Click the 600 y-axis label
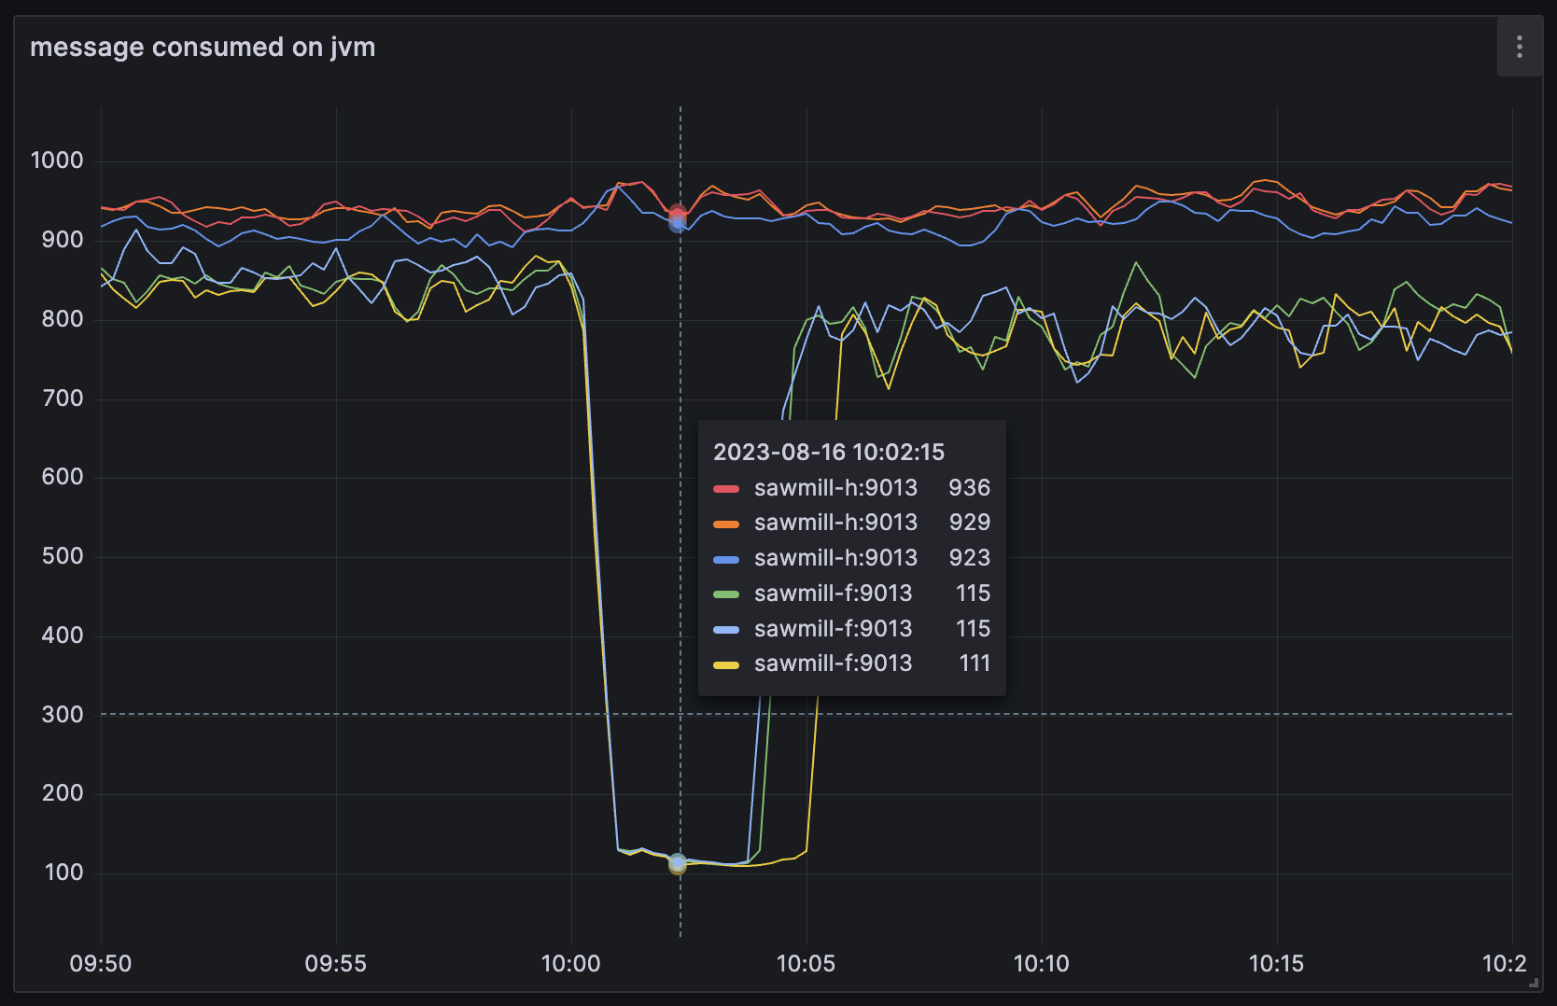The height and width of the screenshot is (1006, 1557). coord(63,477)
